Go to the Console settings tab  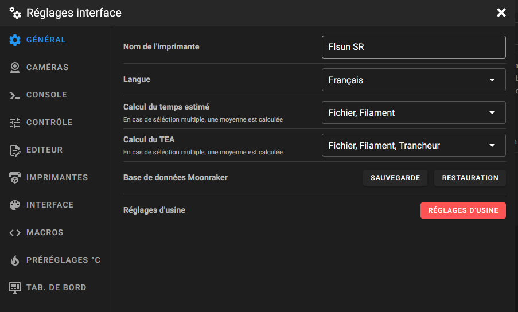tap(46, 95)
